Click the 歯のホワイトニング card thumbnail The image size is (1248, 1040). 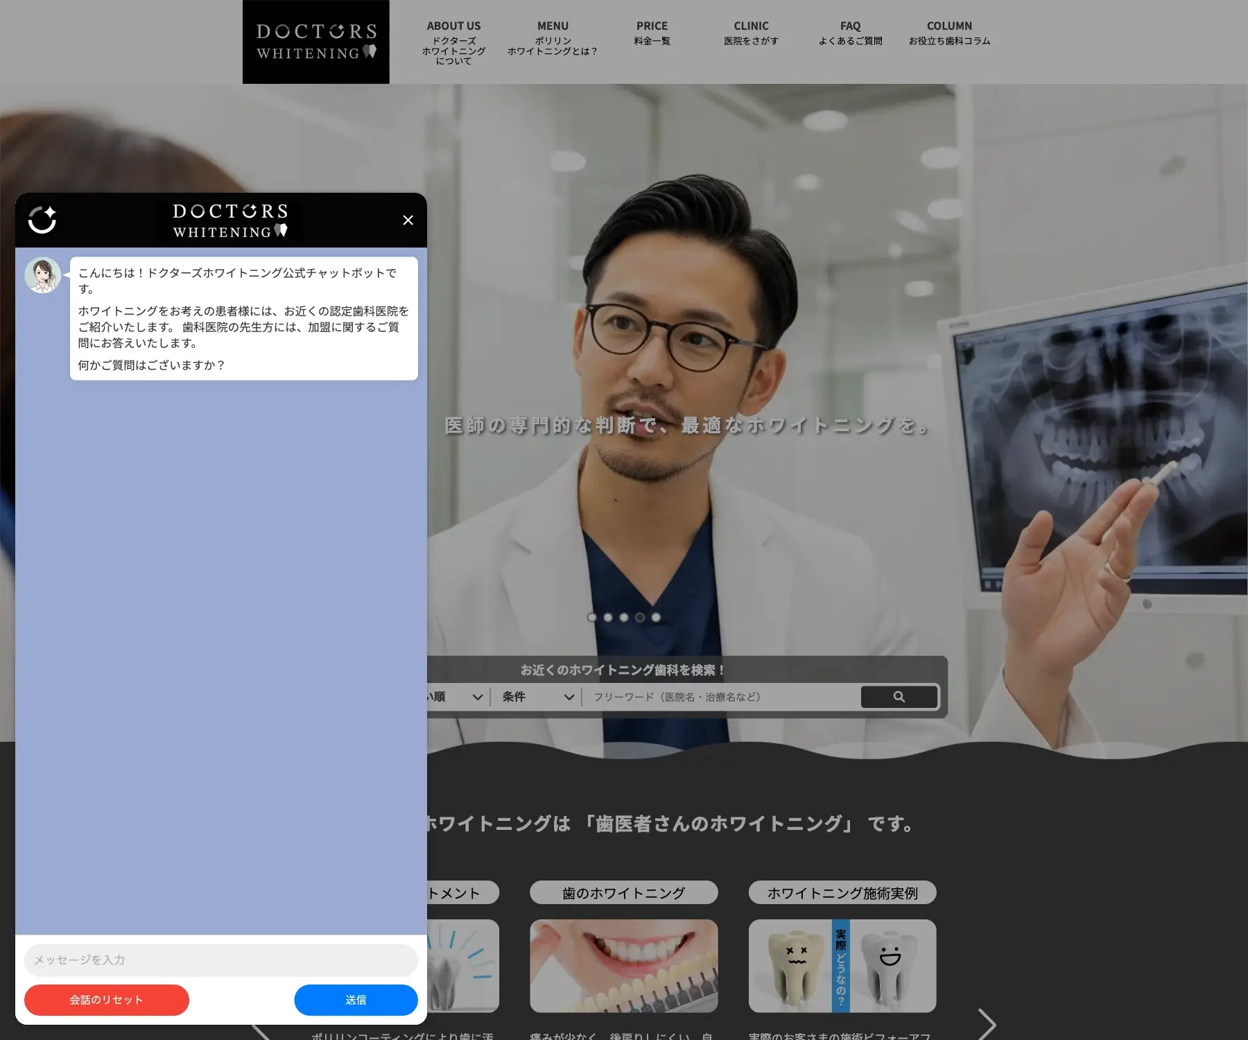623,966
